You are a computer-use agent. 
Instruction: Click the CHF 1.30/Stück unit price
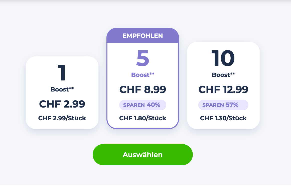(223, 118)
